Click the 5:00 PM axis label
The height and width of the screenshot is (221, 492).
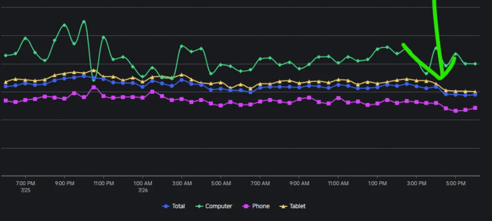[455, 183]
